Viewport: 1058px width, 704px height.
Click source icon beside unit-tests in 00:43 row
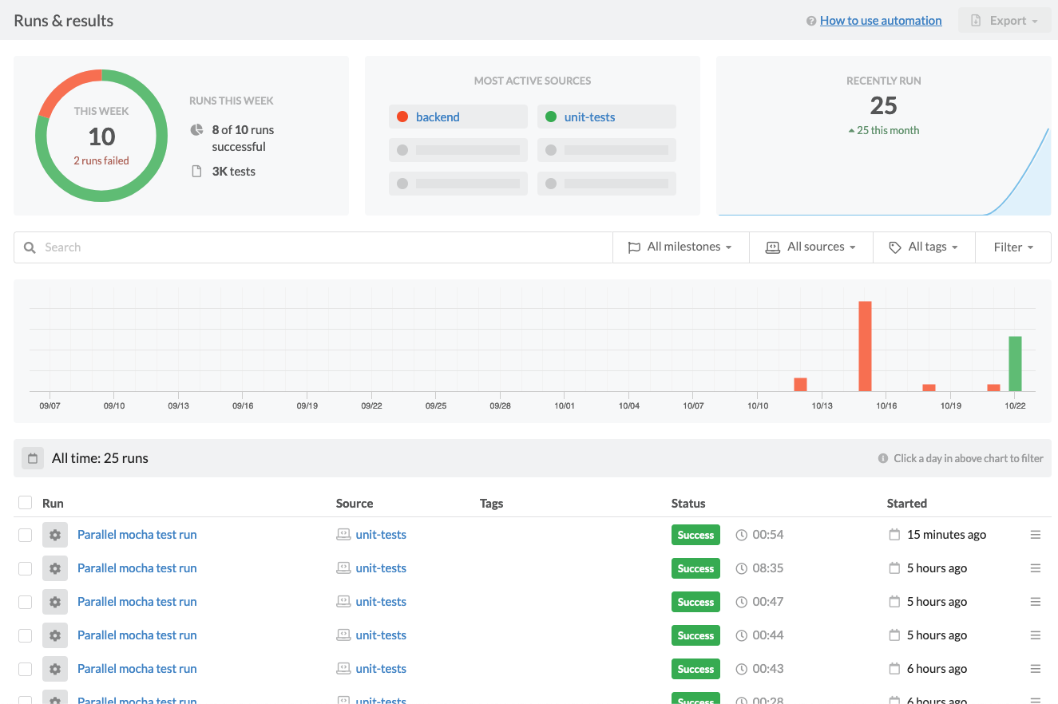tap(343, 669)
